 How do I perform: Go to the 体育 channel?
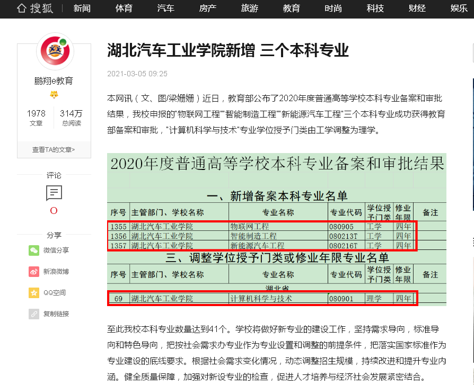pos(124,8)
